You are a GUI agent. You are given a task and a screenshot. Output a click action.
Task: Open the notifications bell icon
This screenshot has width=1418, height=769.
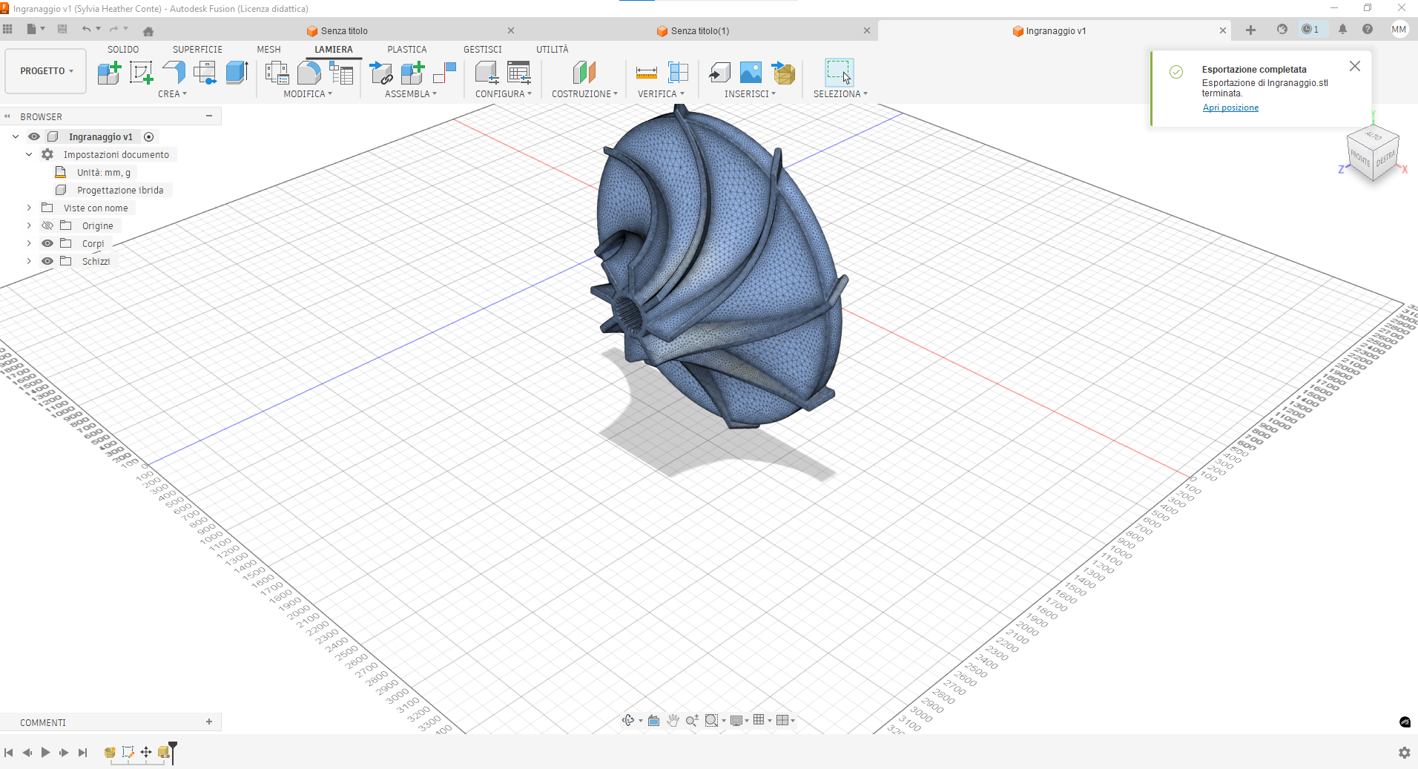(x=1342, y=30)
